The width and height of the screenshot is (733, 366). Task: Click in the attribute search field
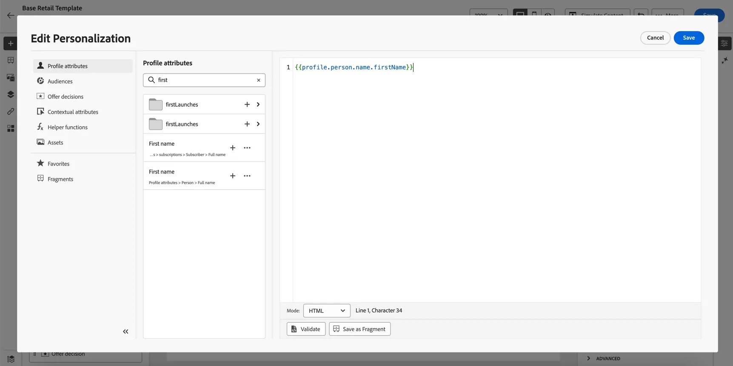tap(204, 80)
